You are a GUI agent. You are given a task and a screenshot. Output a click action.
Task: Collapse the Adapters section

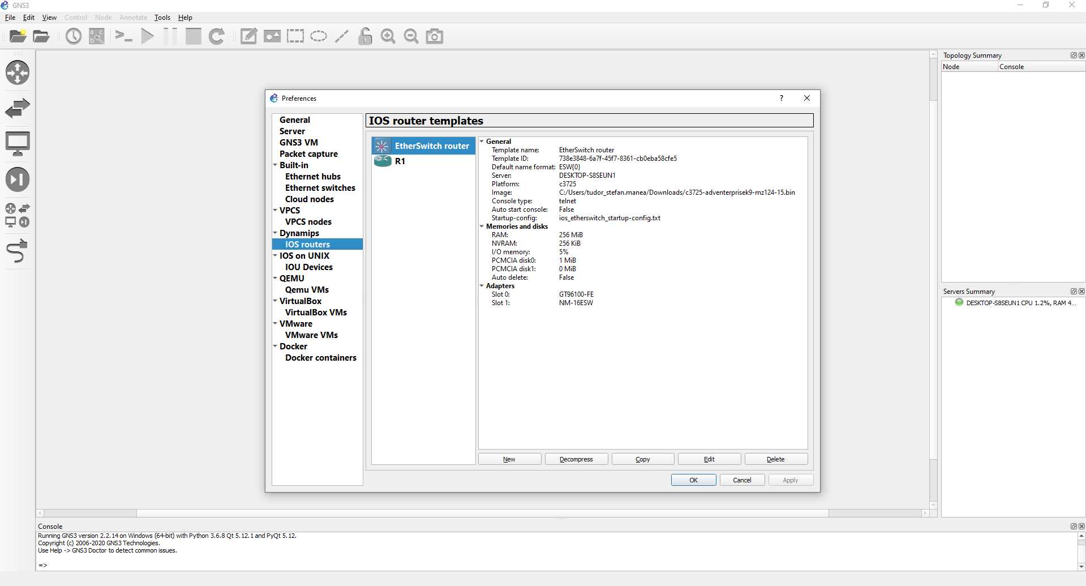tap(482, 286)
